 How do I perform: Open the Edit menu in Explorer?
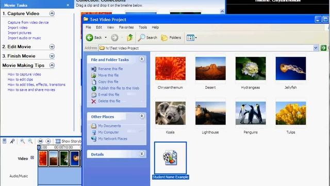[x=99, y=27]
